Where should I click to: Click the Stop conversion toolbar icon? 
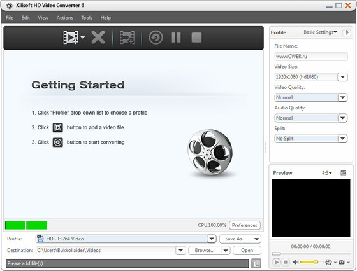(x=196, y=38)
